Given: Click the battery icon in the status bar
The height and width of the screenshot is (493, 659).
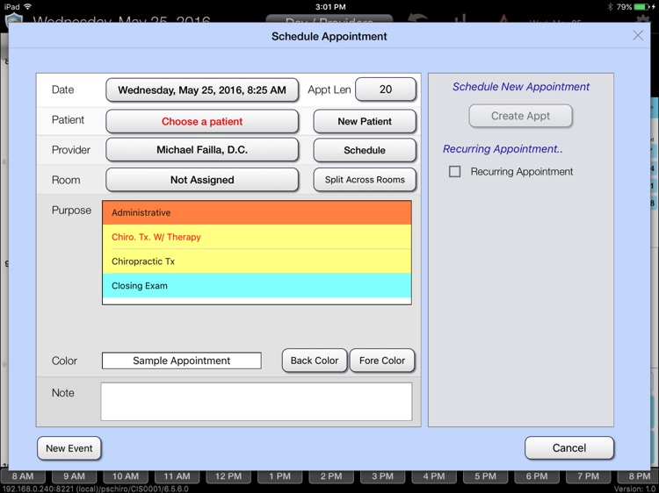Looking at the screenshot, I should coord(643,7).
